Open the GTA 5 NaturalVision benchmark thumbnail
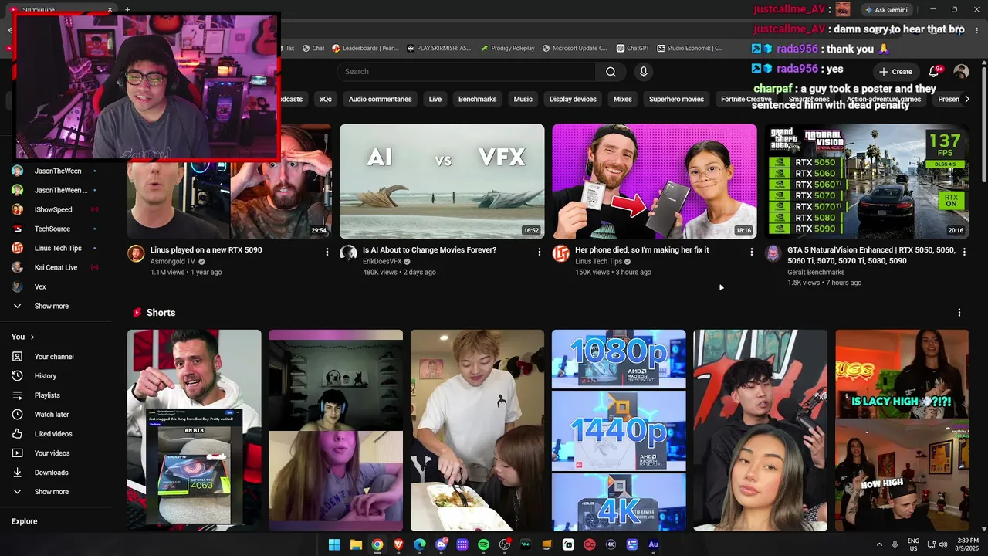988x556 pixels. (x=867, y=181)
